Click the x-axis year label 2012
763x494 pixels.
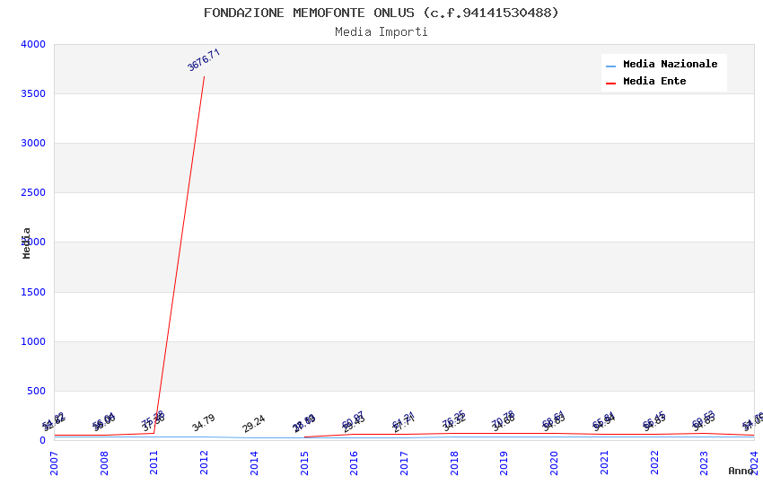204,463
